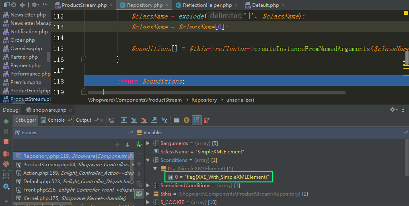Expand the $_COOKIE array node
This screenshot has height=206, width=409.
148,202
